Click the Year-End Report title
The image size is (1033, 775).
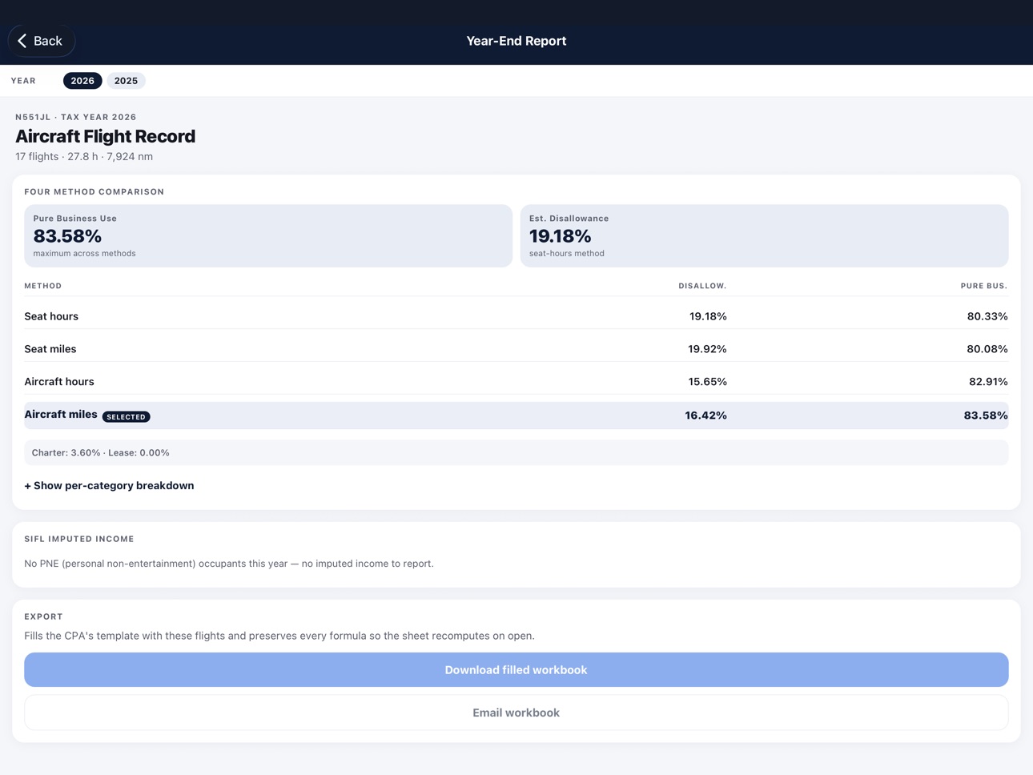point(516,41)
